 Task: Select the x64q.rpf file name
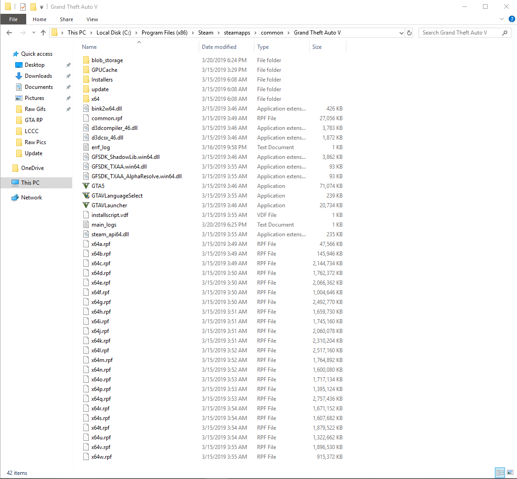[101, 399]
